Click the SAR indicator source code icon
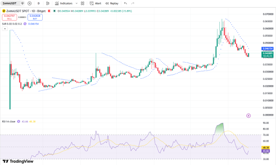 [25, 24]
